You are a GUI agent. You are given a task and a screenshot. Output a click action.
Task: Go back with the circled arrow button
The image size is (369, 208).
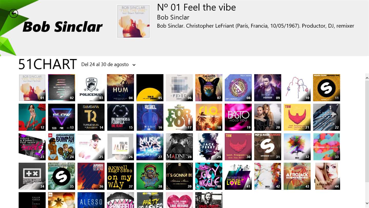tap(14, 13)
